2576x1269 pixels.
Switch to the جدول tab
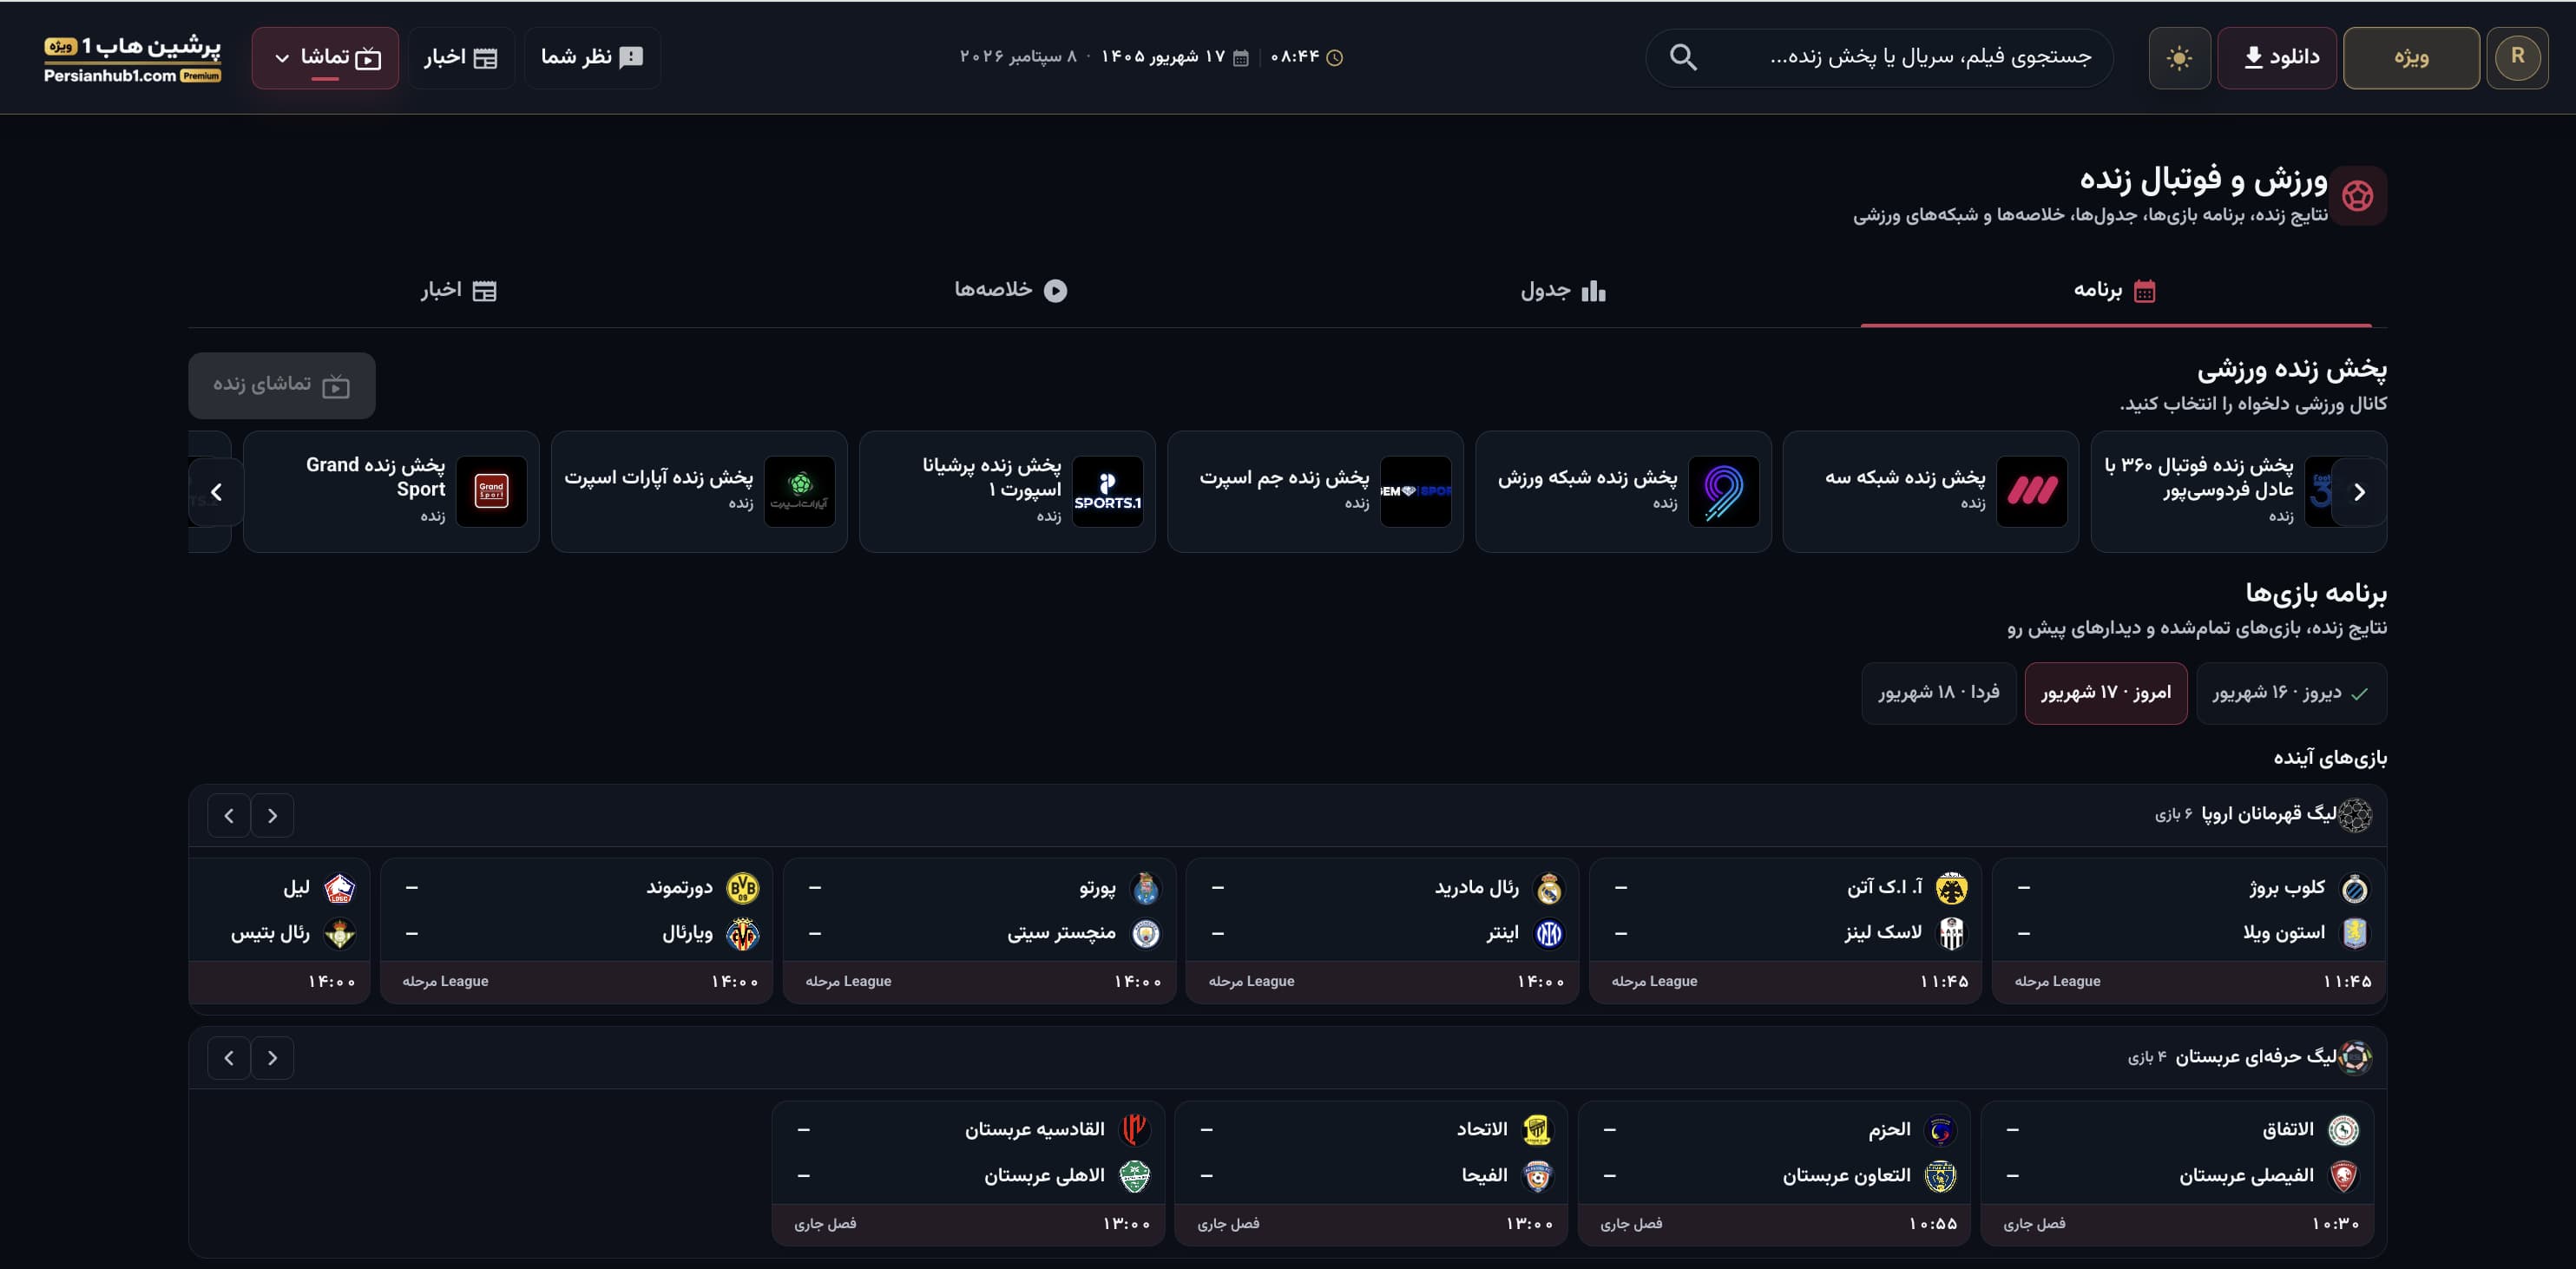coord(1562,291)
